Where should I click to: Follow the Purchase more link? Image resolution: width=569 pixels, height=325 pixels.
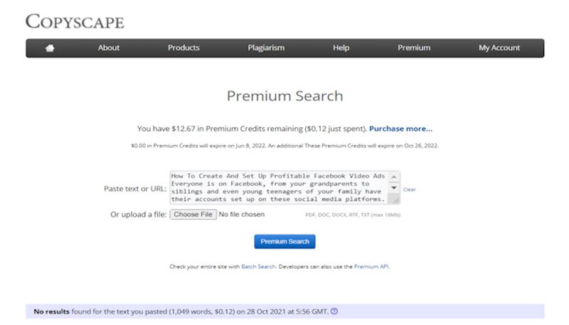pos(400,129)
